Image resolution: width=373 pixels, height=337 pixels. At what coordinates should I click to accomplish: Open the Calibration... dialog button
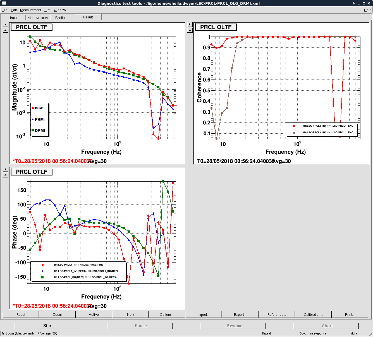(x=313, y=314)
